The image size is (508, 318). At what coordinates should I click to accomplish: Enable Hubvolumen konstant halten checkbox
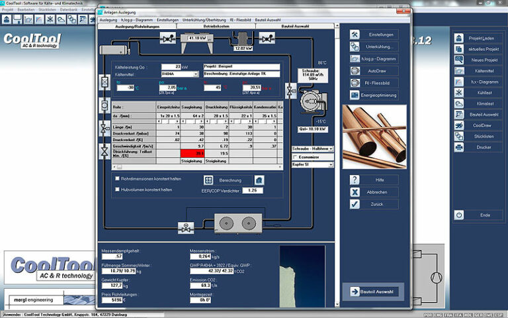[117, 189]
